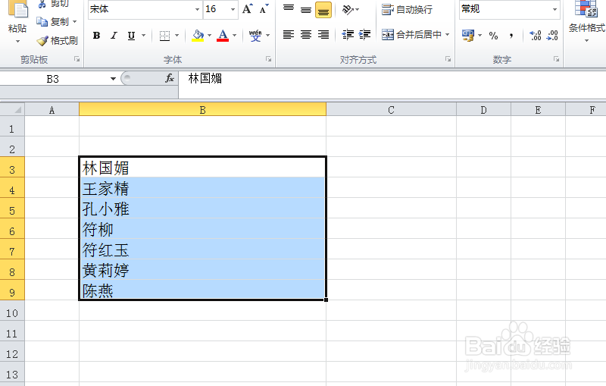The width and height of the screenshot is (606, 386).
Task: Apply yellow fill color bucket
Action: coord(198,36)
